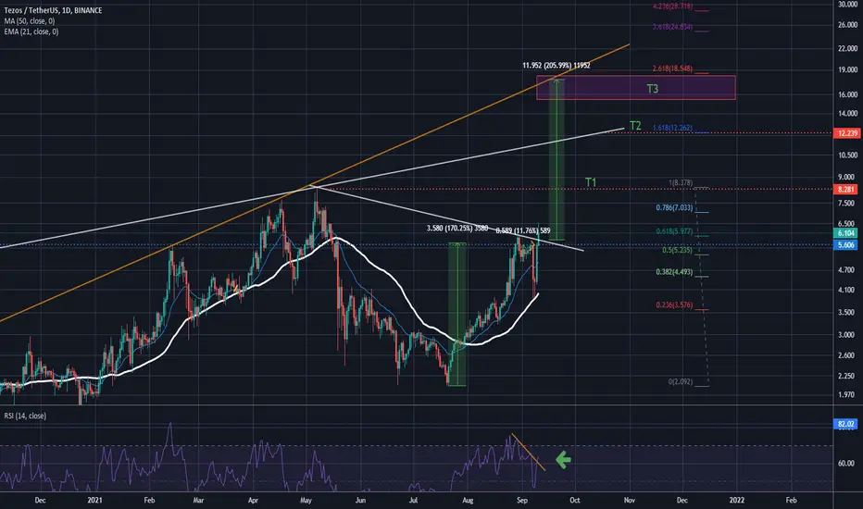
Task: Click the 2021 label on time axis
Action: pyautogui.click(x=94, y=500)
